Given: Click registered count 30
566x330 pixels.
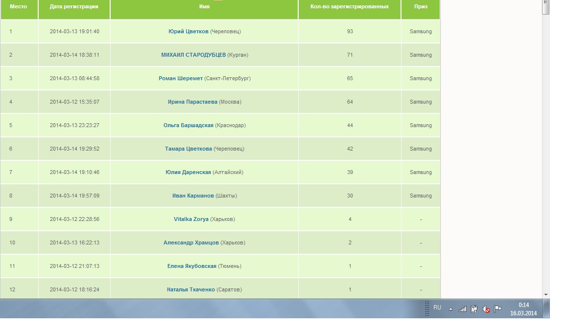Looking at the screenshot, I should [350, 195].
